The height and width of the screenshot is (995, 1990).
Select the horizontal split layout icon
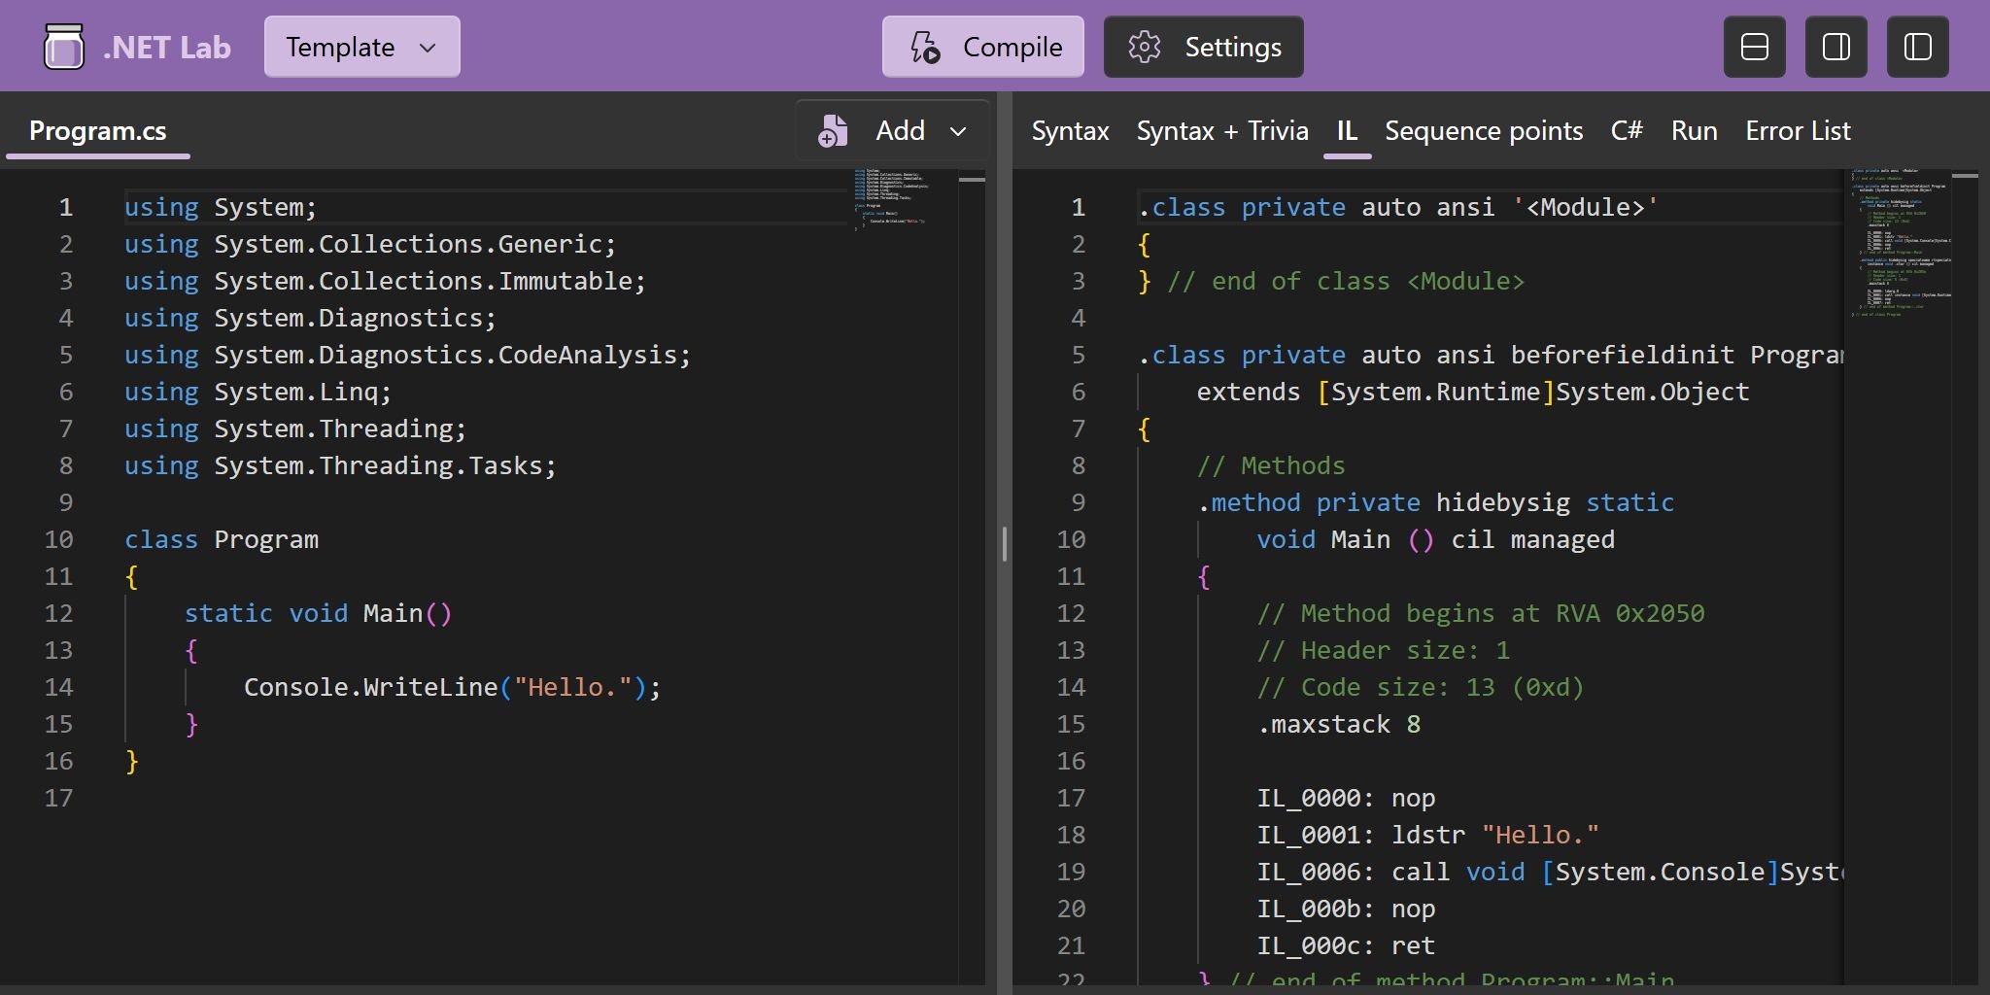click(1753, 46)
